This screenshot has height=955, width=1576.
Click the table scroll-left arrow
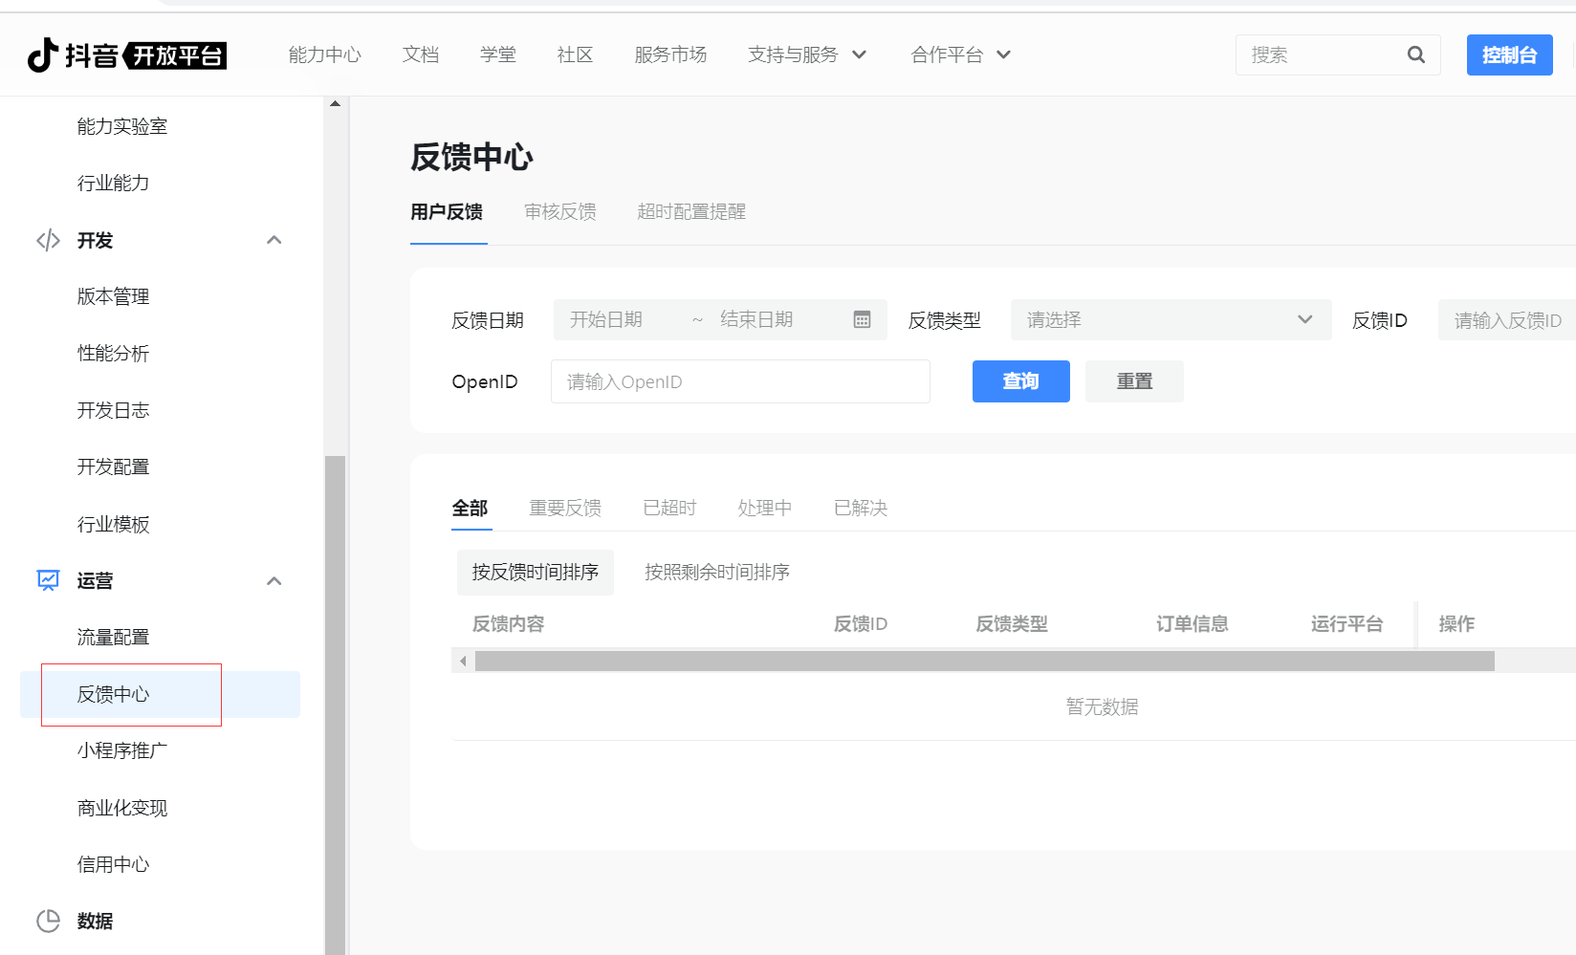pos(463,661)
